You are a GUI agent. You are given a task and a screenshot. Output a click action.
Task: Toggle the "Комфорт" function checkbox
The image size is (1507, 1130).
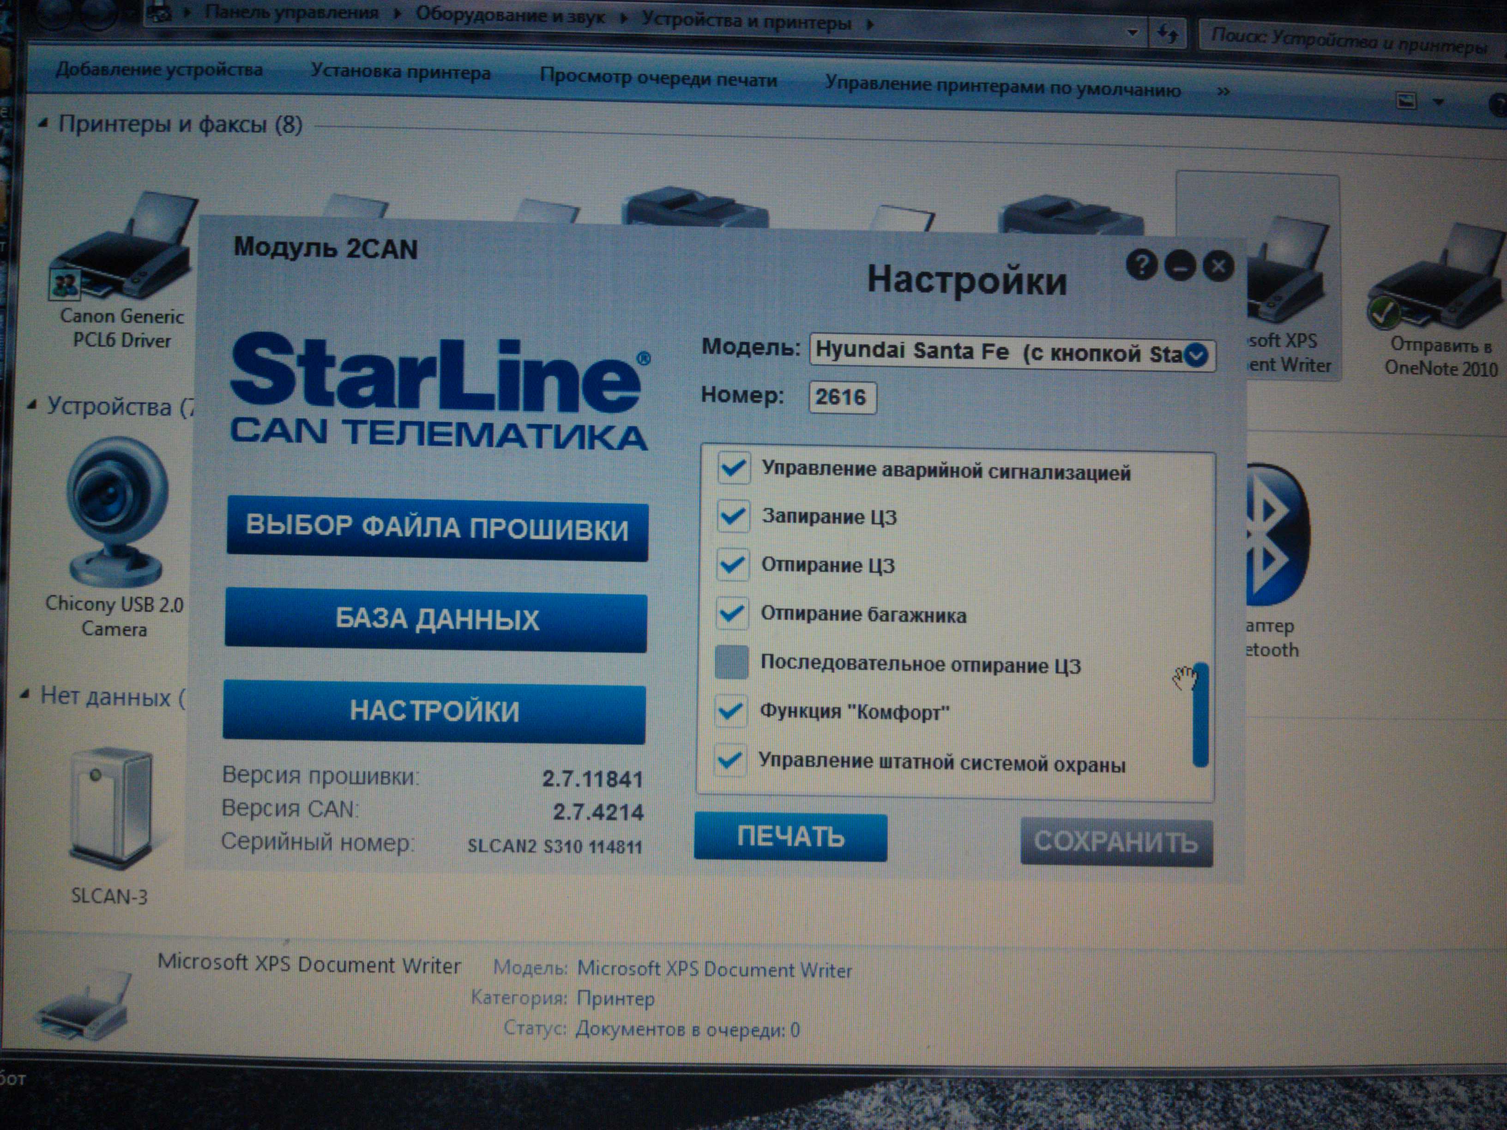click(x=730, y=711)
